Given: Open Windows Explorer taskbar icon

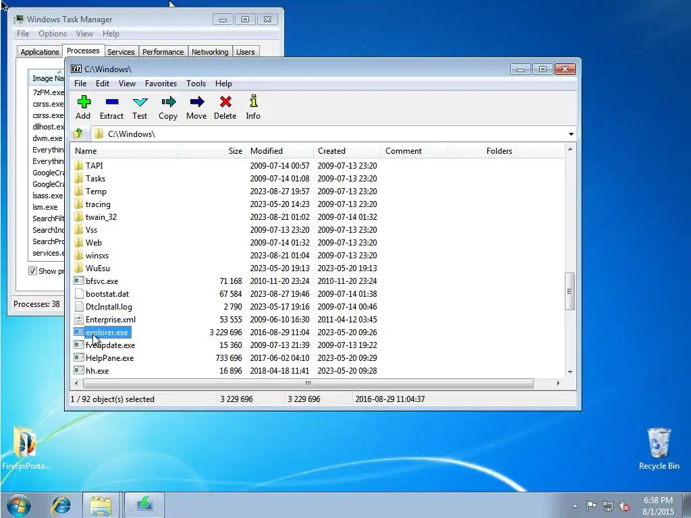Looking at the screenshot, I should click(101, 505).
